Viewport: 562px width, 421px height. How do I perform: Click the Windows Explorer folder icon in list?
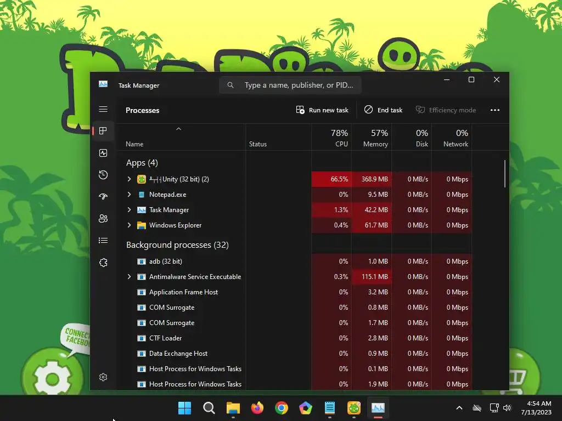coord(142,225)
